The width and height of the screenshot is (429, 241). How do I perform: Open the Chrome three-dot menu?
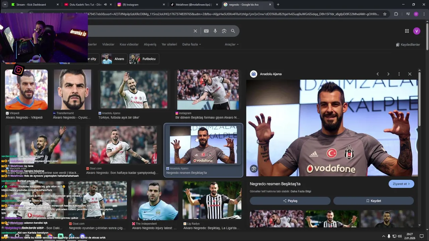point(423,14)
